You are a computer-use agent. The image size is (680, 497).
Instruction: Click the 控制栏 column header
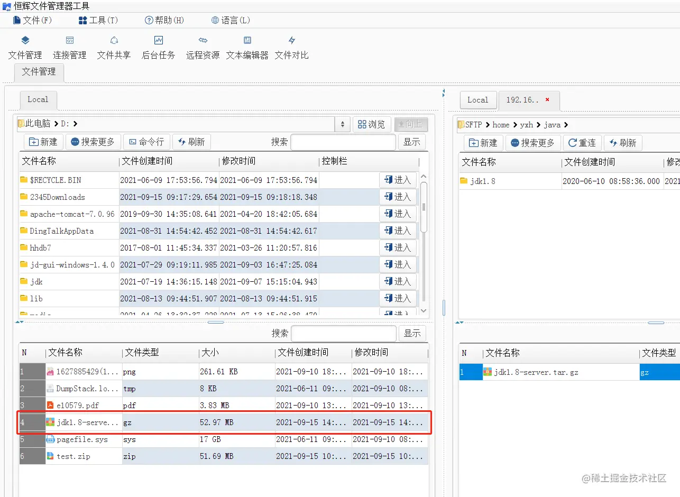(370, 161)
